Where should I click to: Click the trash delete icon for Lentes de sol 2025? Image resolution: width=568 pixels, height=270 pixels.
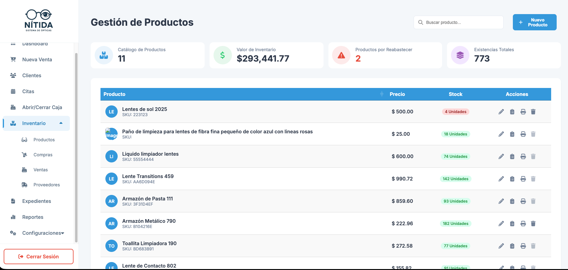[x=533, y=112]
